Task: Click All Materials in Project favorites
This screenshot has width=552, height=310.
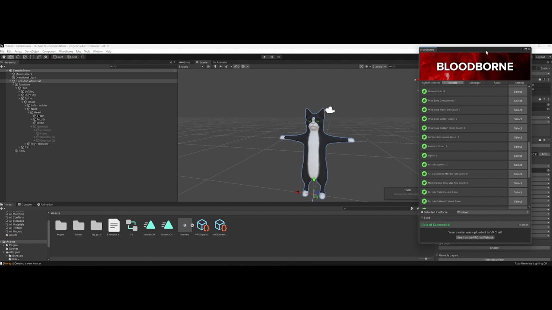Action: tap(16, 224)
